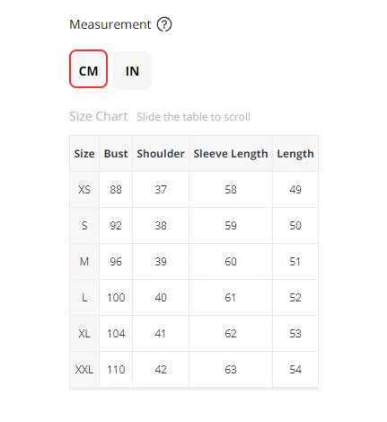Click the L sleeve length value 61
Viewport: 387px width, 422px height.
coord(231,298)
